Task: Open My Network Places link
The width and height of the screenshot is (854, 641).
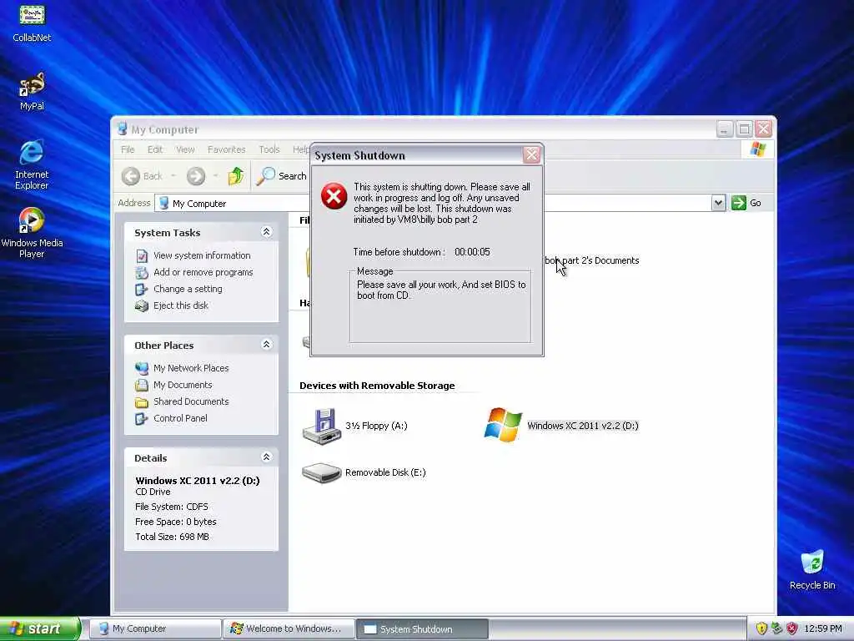Action: 191,368
